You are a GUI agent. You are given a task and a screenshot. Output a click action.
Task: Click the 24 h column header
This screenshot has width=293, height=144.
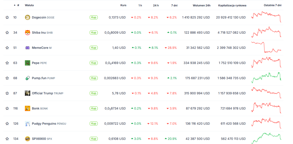[x=156, y=5]
